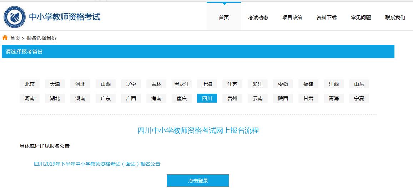Pick the 云南 province button
Viewport: 413px width, 196px height.
[258, 98]
